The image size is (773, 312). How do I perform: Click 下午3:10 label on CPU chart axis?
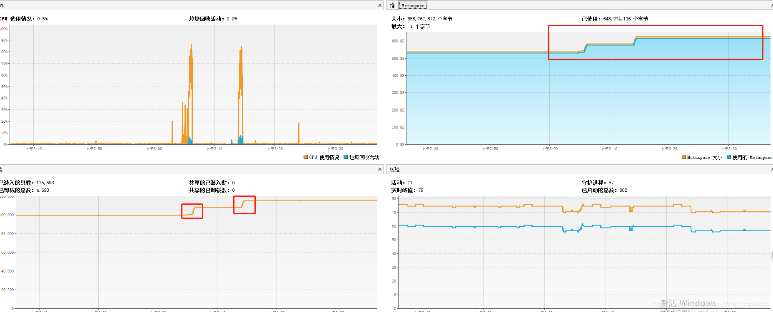214,149
